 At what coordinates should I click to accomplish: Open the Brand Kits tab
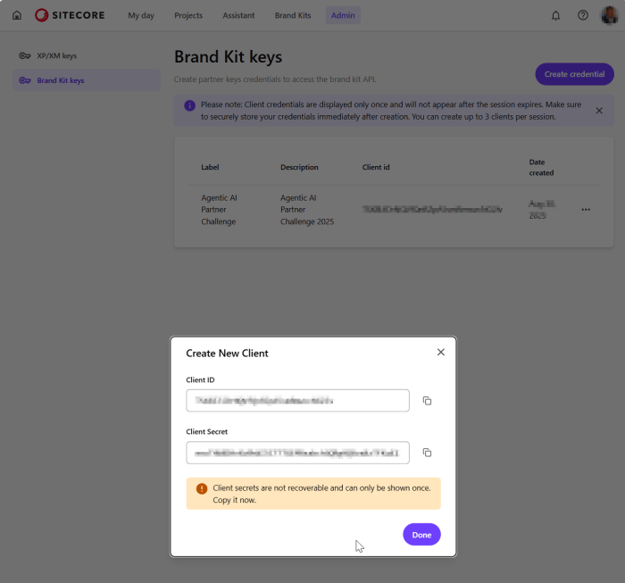pyautogui.click(x=293, y=15)
